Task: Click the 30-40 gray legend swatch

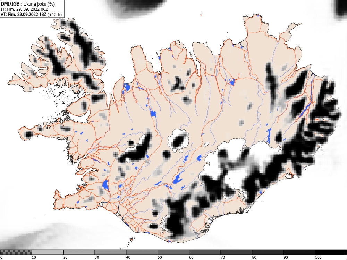Action: pos(110,252)
